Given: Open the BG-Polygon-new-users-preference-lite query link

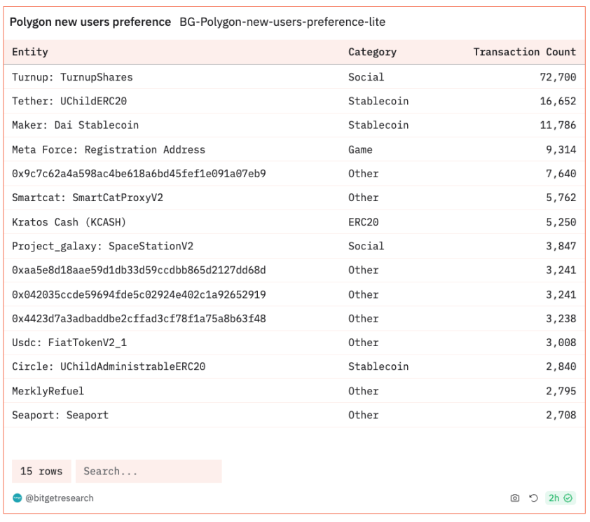Looking at the screenshot, I should pos(282,22).
